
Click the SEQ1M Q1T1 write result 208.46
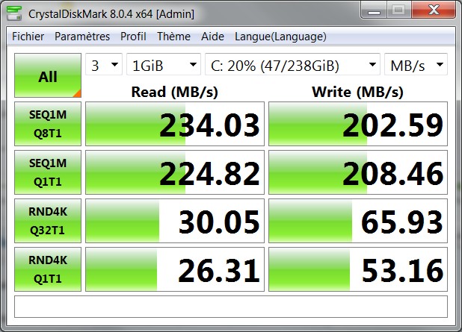pos(358,172)
